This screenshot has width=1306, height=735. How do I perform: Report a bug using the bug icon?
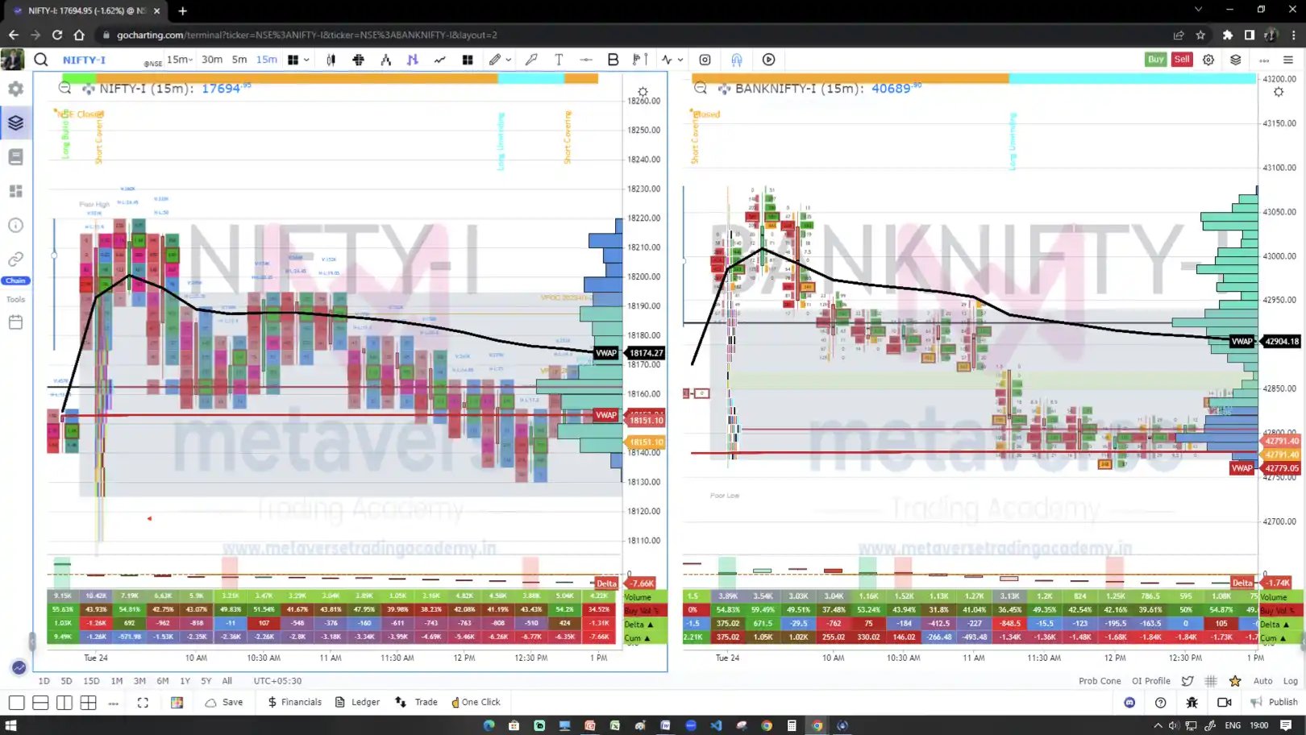coord(1192,702)
